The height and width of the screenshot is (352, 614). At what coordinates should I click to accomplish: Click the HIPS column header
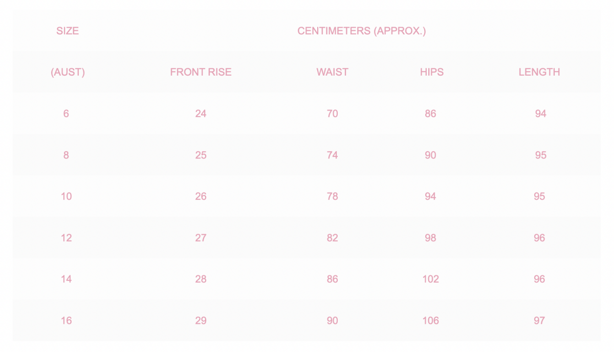point(431,72)
